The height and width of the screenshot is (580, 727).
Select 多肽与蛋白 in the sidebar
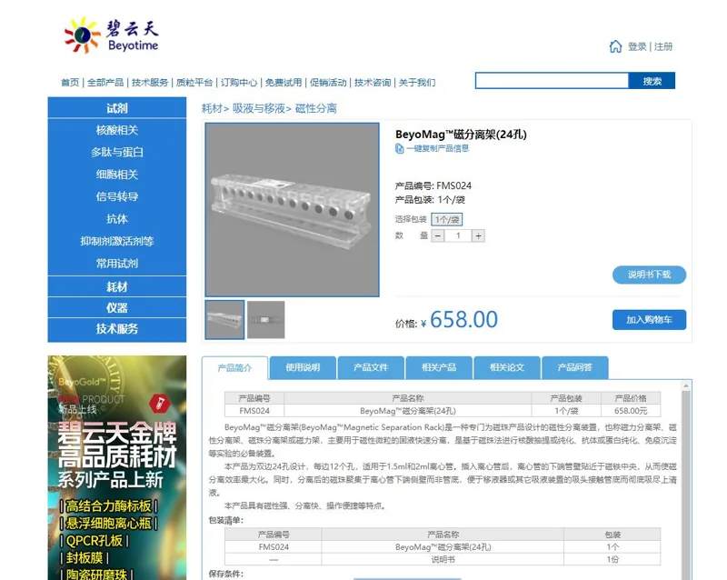(117, 152)
